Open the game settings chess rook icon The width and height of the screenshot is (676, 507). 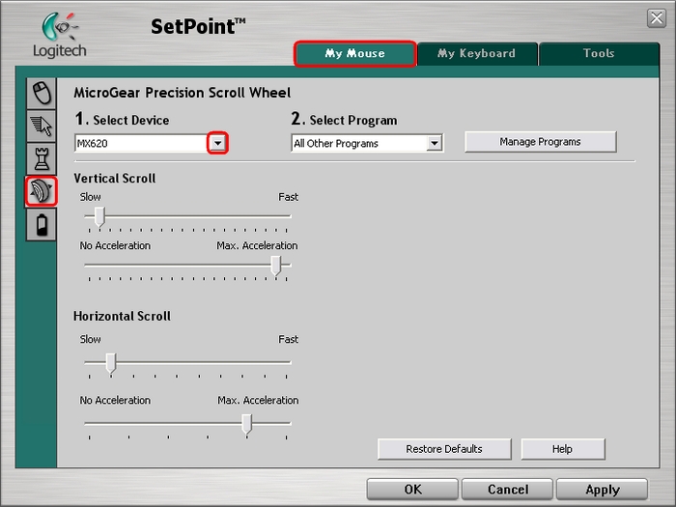(42, 157)
